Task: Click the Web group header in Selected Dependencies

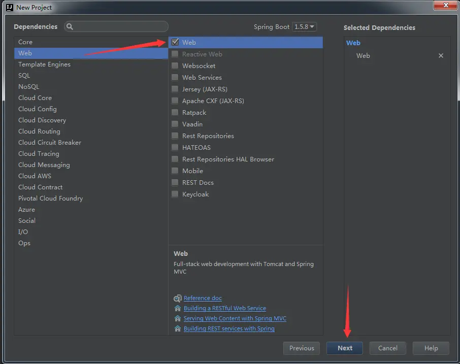Action: coord(353,43)
